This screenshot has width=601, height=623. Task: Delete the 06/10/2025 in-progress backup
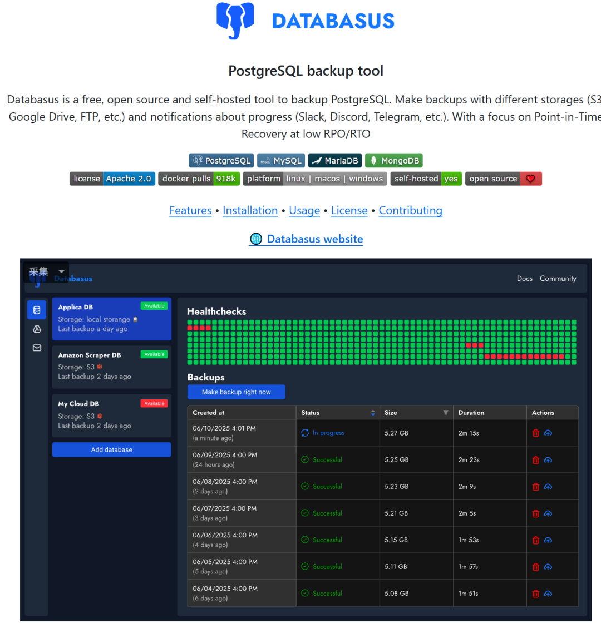(x=536, y=433)
